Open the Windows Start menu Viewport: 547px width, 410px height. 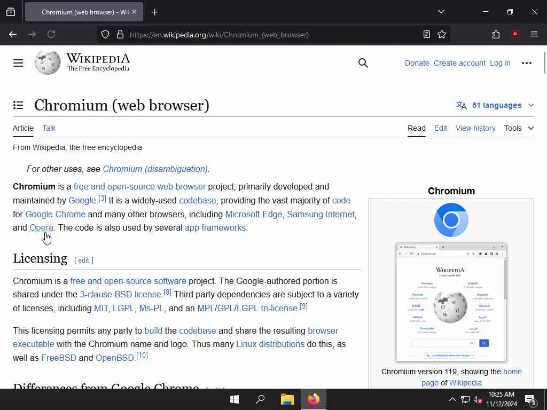(x=235, y=399)
